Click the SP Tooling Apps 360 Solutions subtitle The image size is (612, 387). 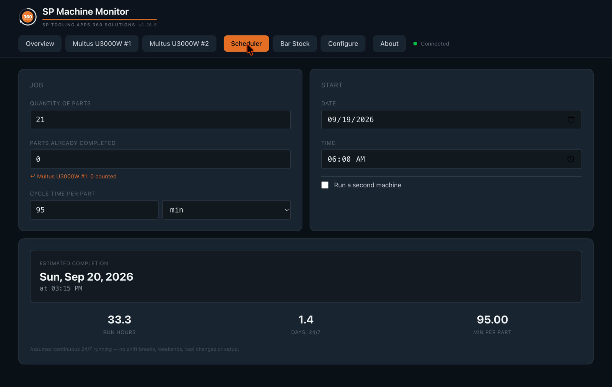coord(89,25)
